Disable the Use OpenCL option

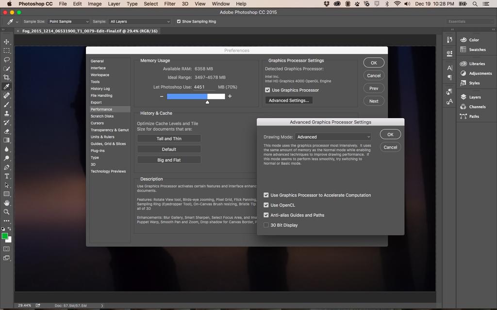266,205
